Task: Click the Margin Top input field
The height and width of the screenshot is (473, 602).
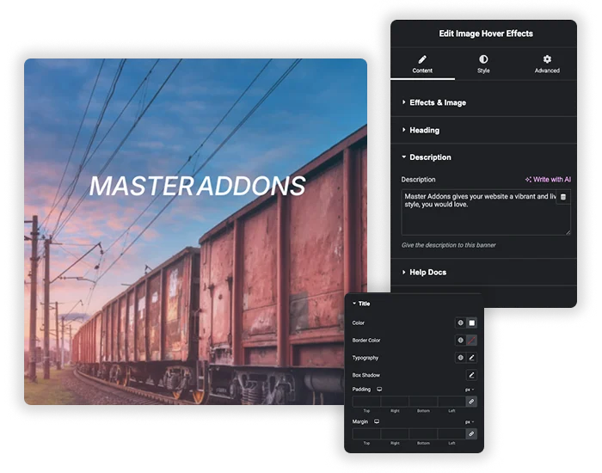Action: tap(366, 433)
